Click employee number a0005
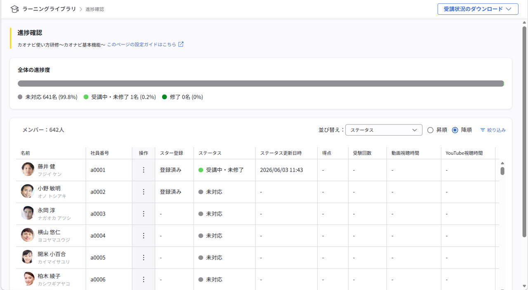Screen dimensions: 528x290 tap(98, 257)
